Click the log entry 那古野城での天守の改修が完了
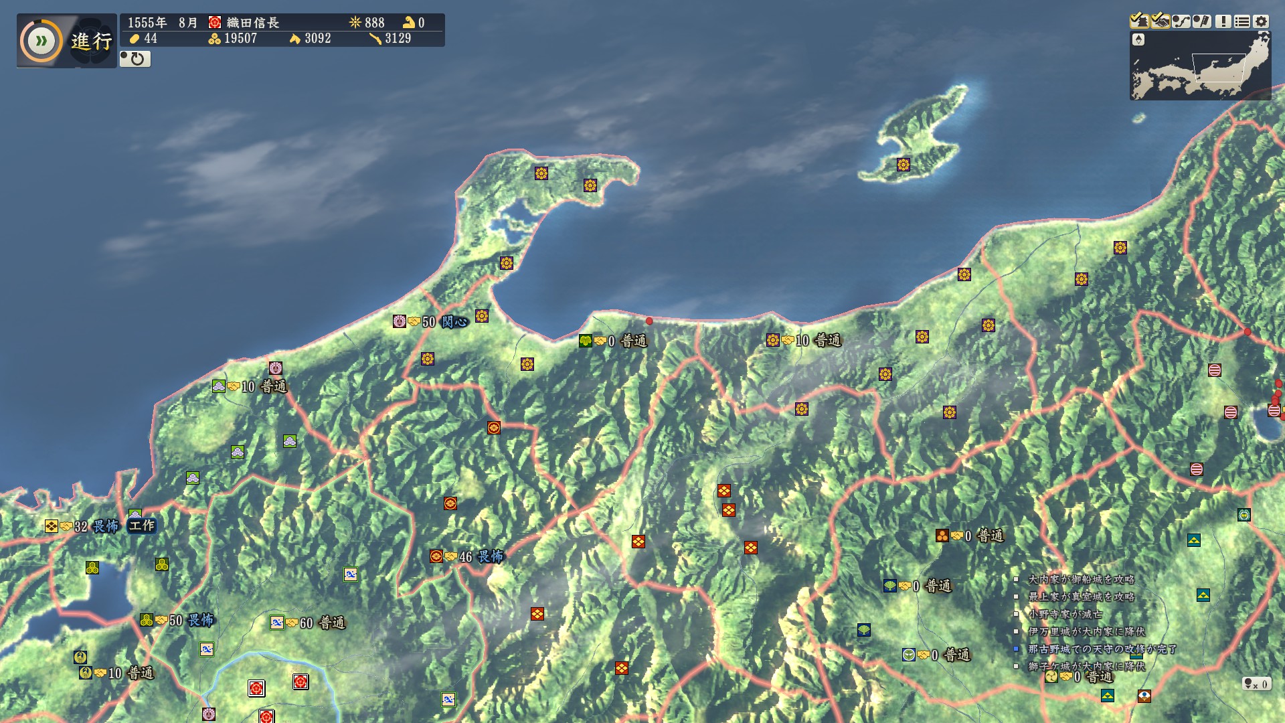This screenshot has width=1285, height=723. (x=1102, y=649)
